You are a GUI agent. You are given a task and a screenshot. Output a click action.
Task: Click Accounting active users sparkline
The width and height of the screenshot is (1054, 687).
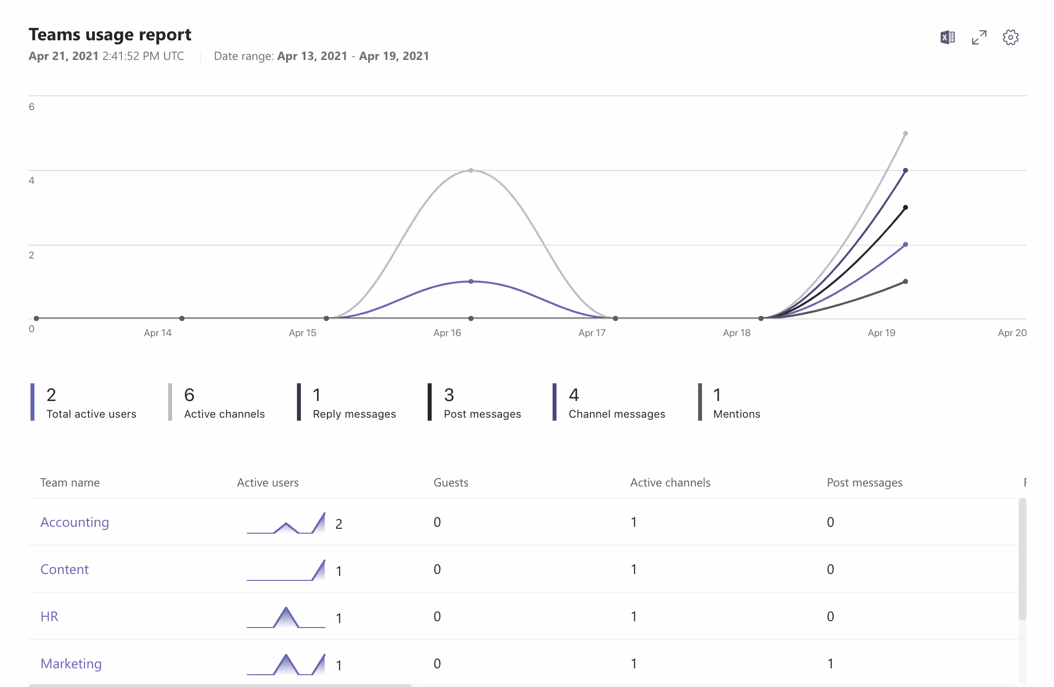click(286, 523)
